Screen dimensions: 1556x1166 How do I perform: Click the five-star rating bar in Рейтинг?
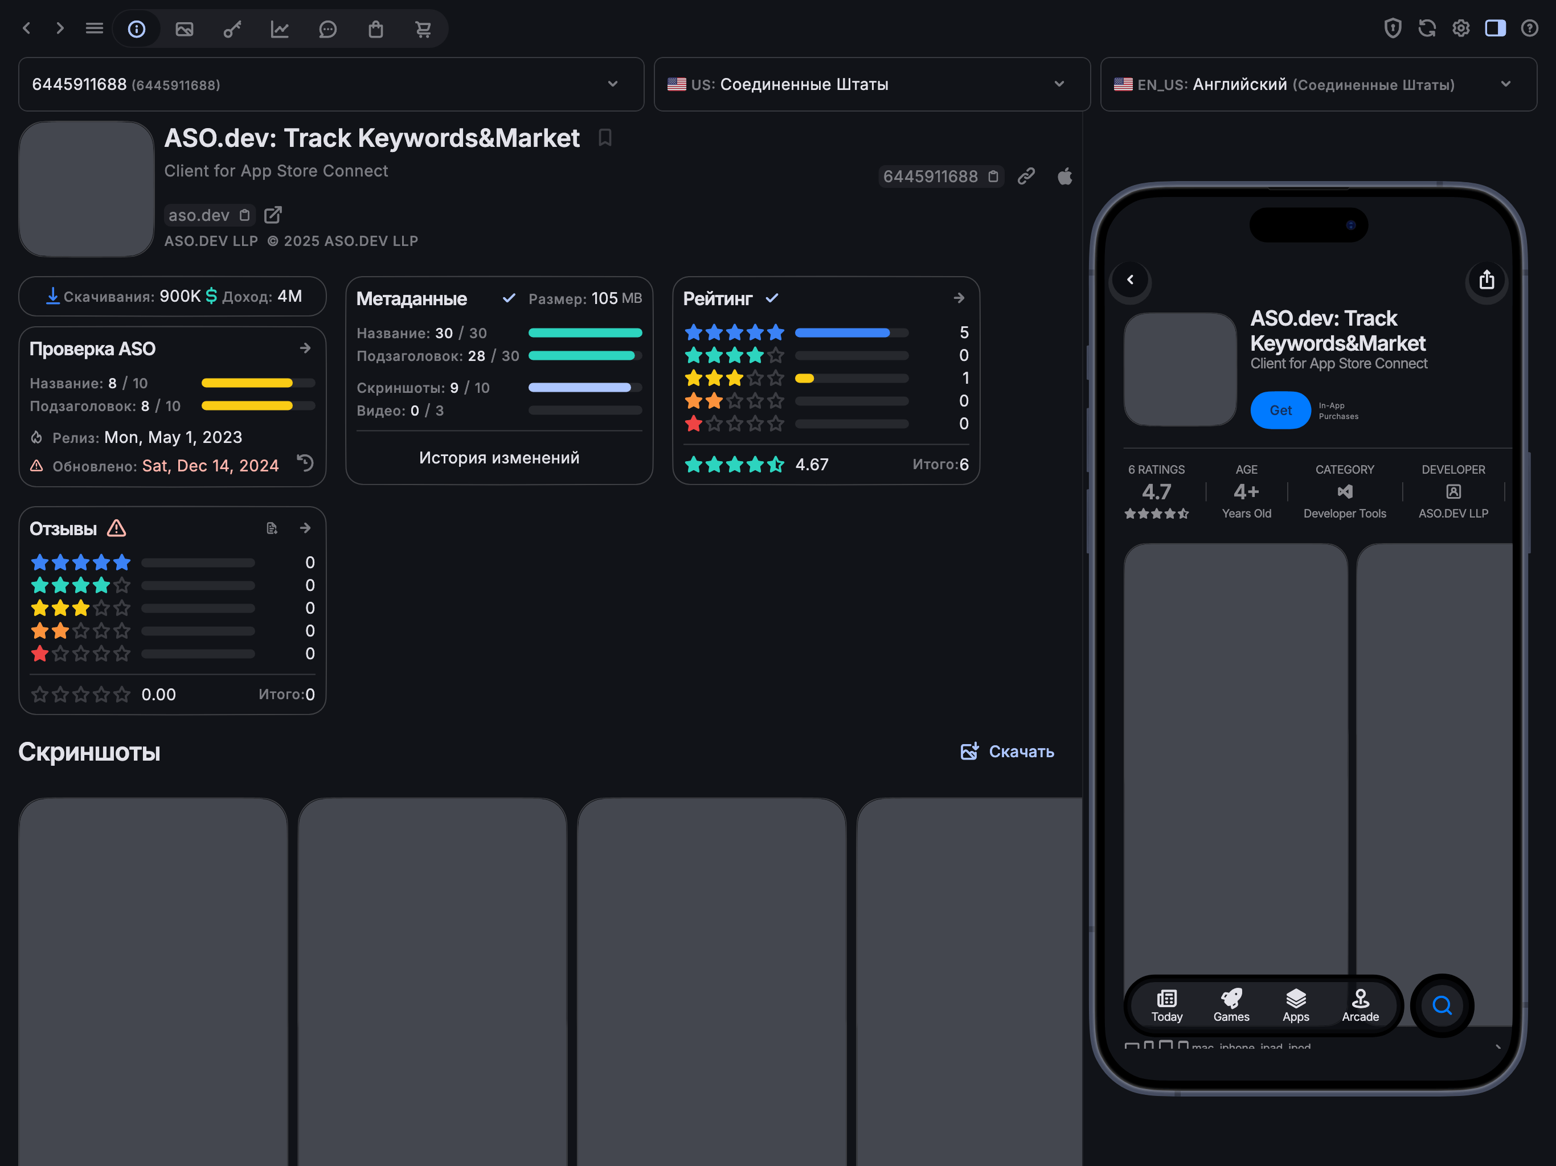point(852,332)
